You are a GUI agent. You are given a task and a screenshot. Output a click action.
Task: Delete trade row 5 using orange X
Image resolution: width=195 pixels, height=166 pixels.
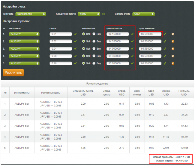pyautogui.click(x=172, y=63)
